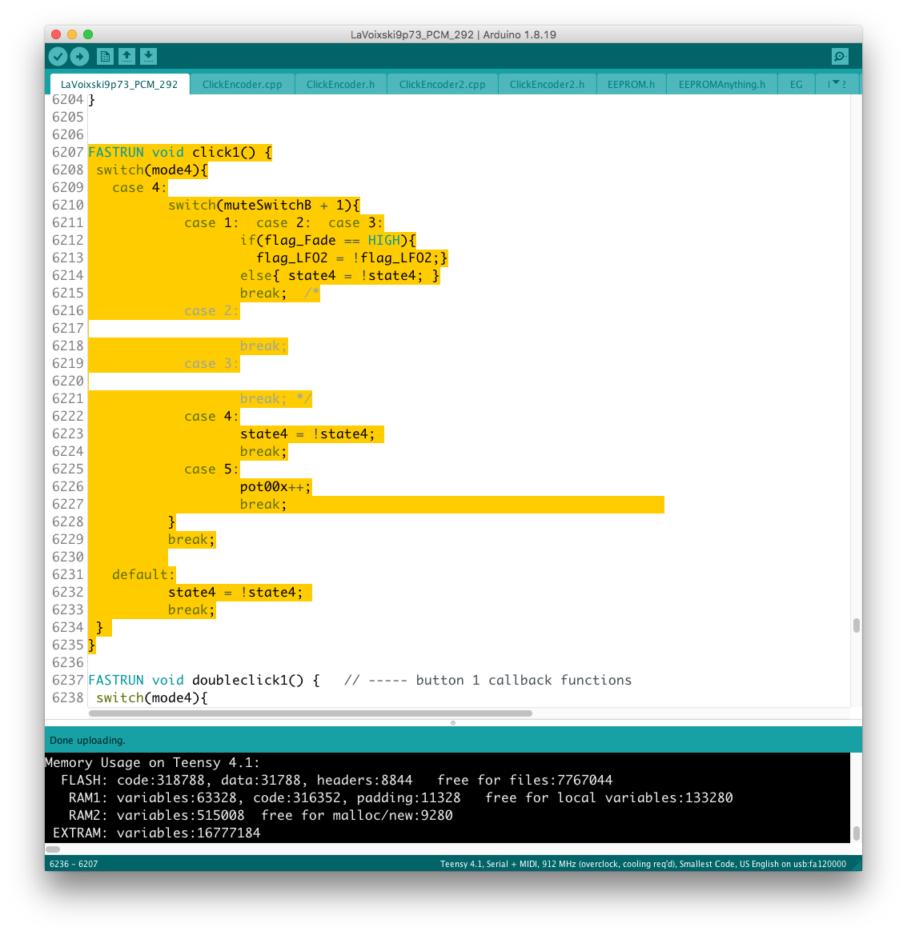Click the LaVoixski9p73_PCM_292 main tab
Viewport: 907px width, 935px height.
point(119,84)
